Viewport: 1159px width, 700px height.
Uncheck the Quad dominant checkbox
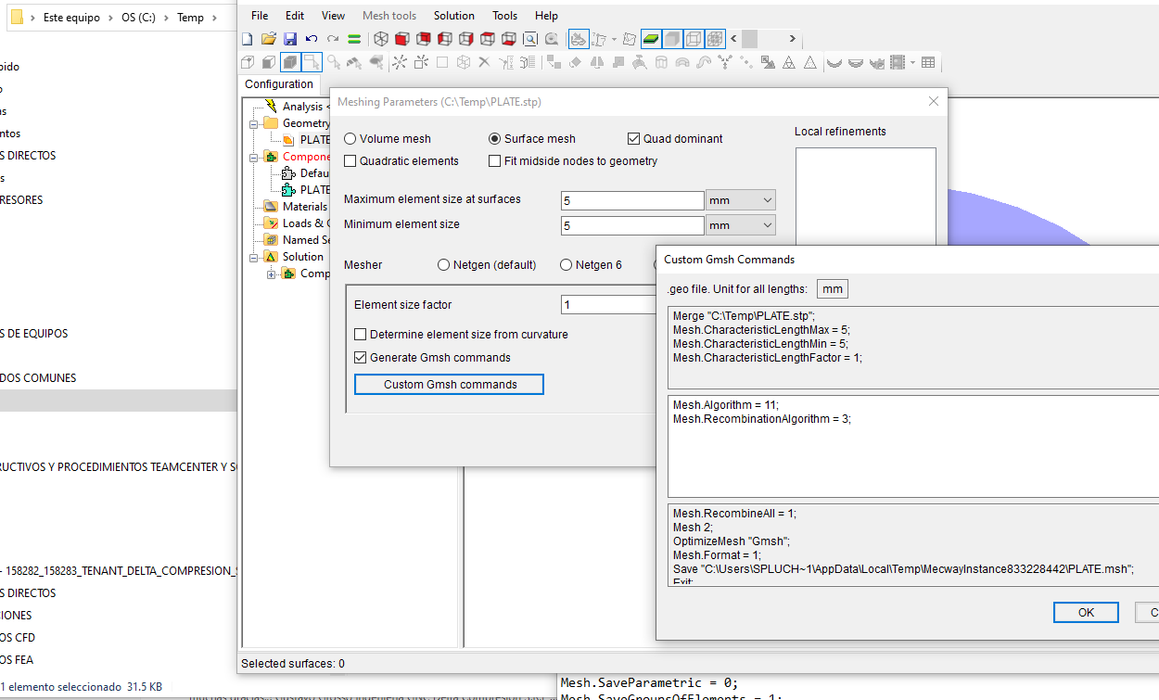pos(634,138)
